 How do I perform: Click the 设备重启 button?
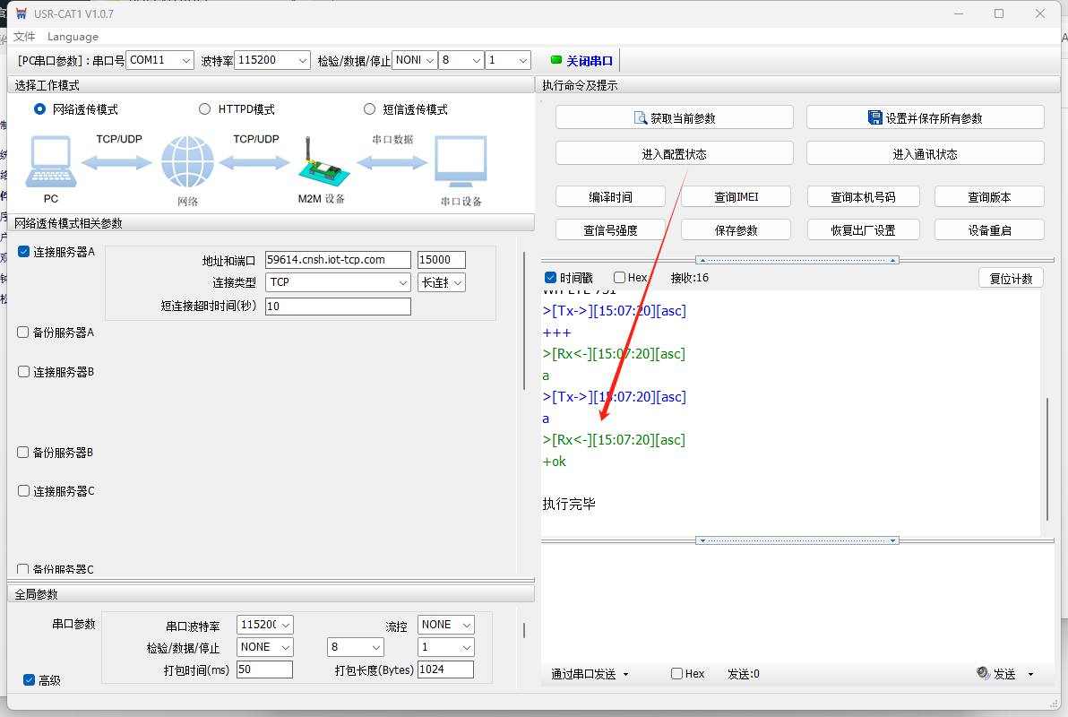tap(989, 229)
